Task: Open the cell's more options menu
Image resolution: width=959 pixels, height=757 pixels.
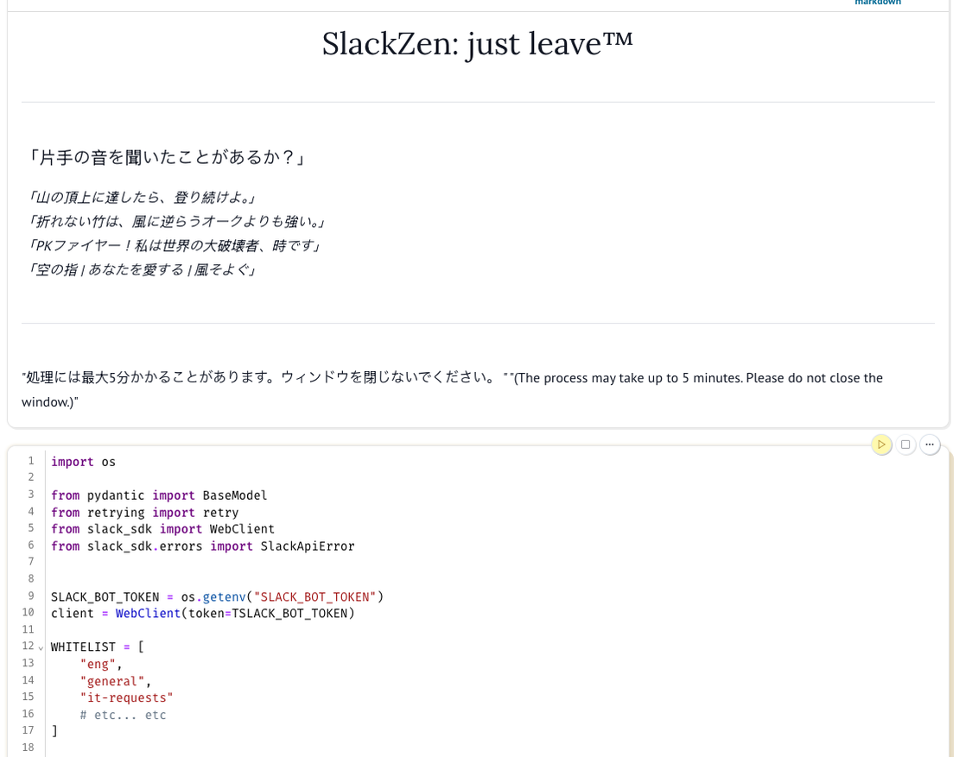Action: point(930,445)
